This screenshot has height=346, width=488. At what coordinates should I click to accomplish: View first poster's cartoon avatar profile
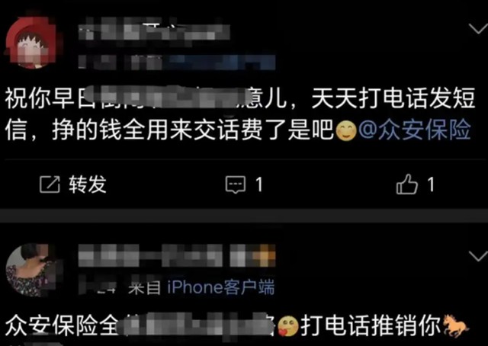coord(30,43)
